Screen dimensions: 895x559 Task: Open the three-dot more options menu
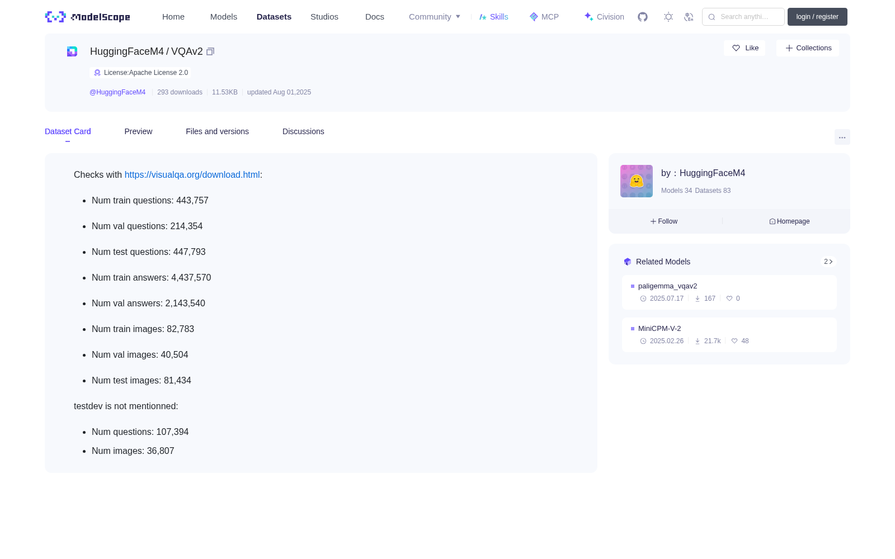(x=842, y=137)
